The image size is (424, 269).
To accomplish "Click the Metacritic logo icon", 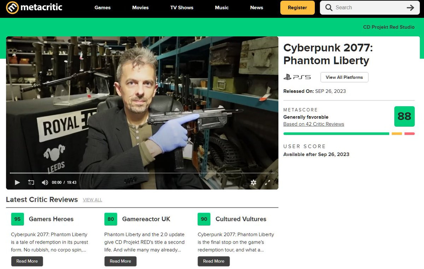I will pyautogui.click(x=12, y=8).
